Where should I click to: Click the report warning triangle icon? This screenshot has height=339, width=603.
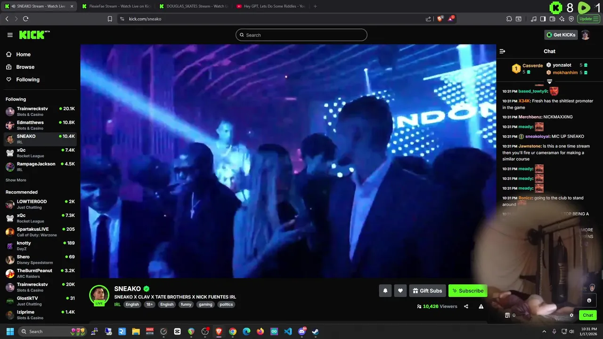[481, 307]
